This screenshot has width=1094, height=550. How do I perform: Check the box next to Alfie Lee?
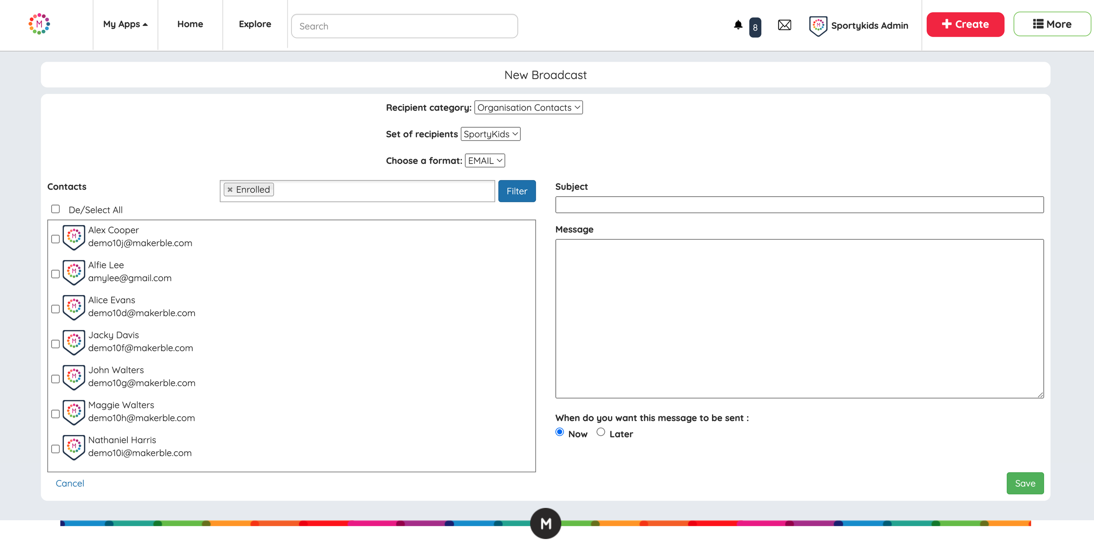(x=56, y=274)
